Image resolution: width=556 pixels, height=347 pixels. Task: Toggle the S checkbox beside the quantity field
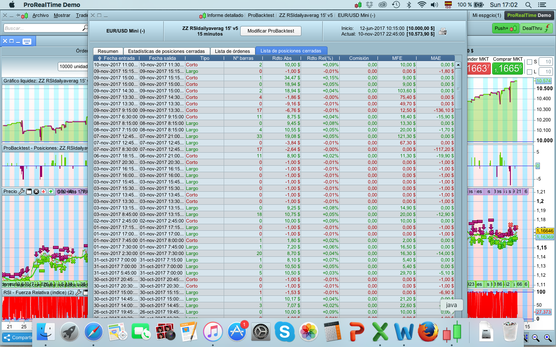tap(529, 62)
